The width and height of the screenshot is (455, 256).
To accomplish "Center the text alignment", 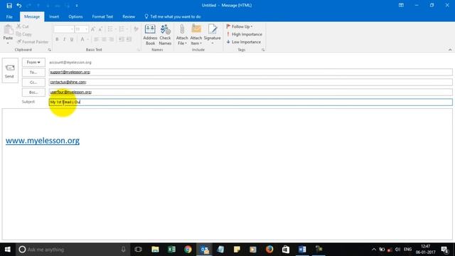I will tap(104, 40).
